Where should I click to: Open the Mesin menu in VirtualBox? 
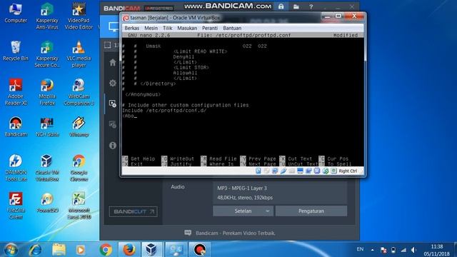(151, 28)
